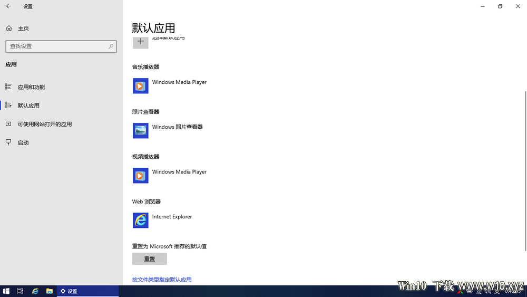Launch Internet Explorer from taskbar
The width and height of the screenshot is (527, 297).
coord(35,291)
